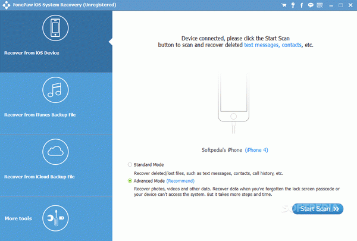
Task: Open the Facebook share icon
Action: (x=302, y=5)
